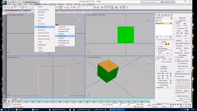This screenshot has width=197, height=111.
Task: Collapse the Polygon Material IDs rollout
Action: [183, 66]
